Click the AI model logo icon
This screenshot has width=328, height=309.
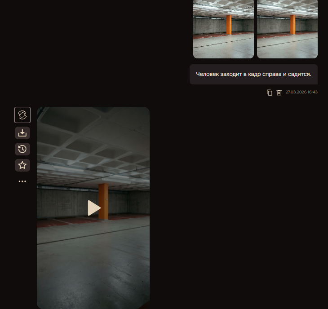point(22,115)
